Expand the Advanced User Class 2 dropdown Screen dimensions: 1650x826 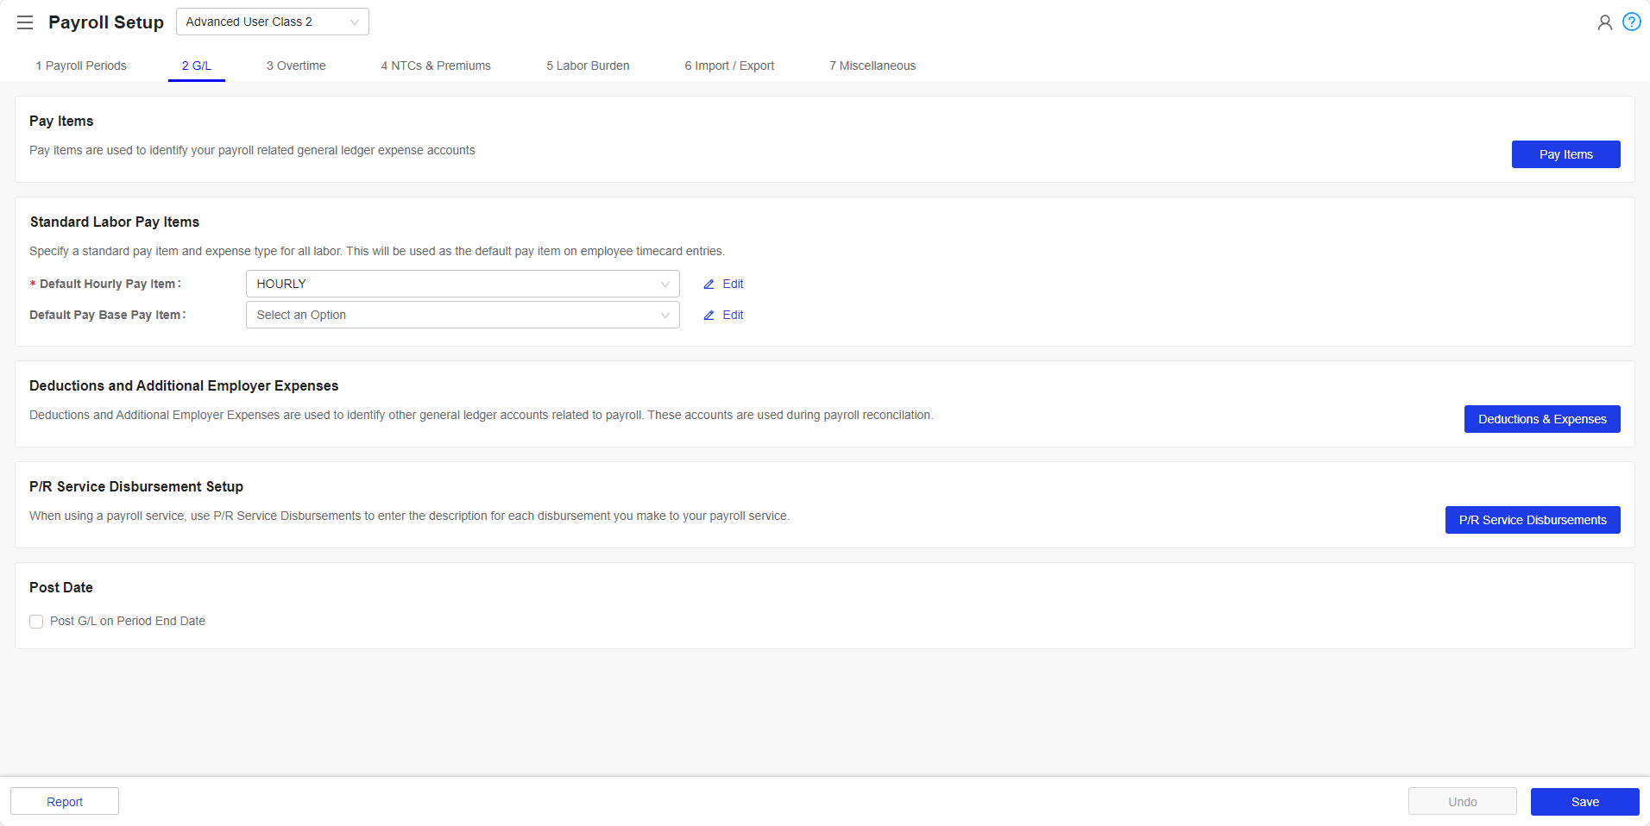point(272,22)
